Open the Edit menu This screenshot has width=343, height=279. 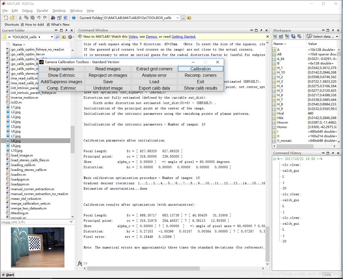(x=15, y=11)
